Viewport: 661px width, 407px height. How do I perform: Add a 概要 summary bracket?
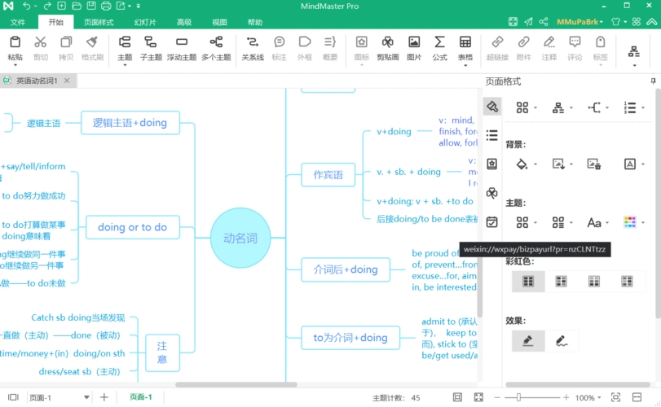[x=329, y=42]
